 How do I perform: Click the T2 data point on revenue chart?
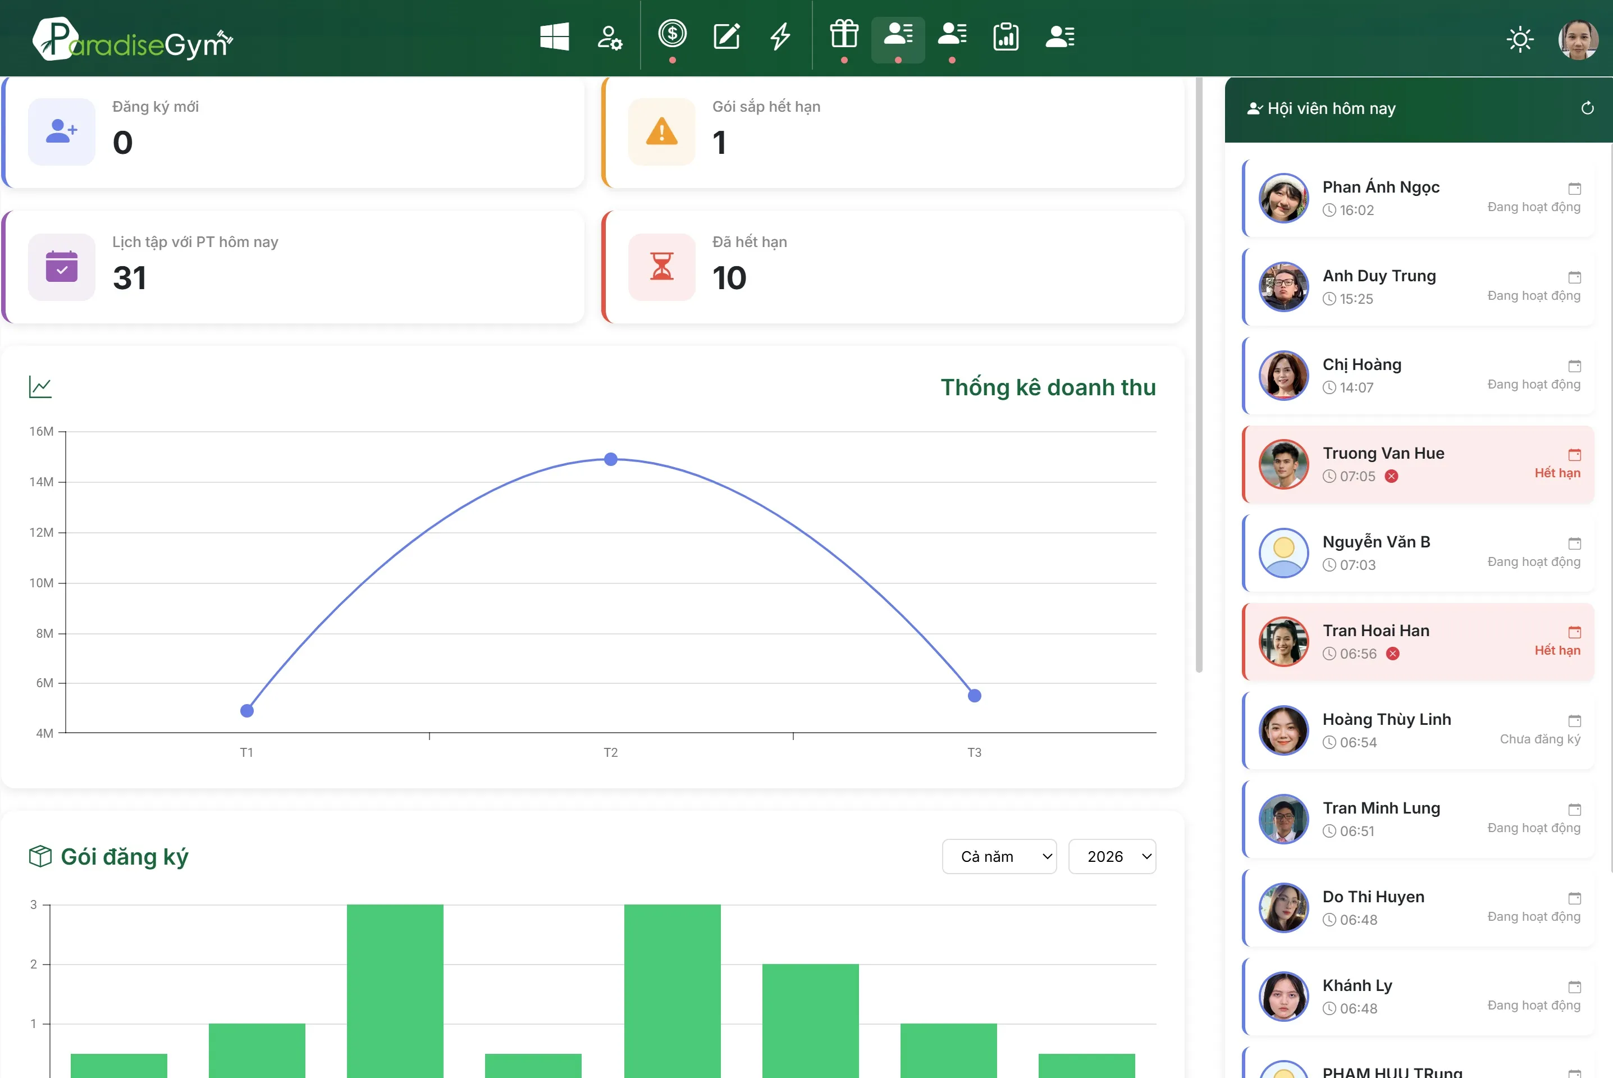pos(610,459)
